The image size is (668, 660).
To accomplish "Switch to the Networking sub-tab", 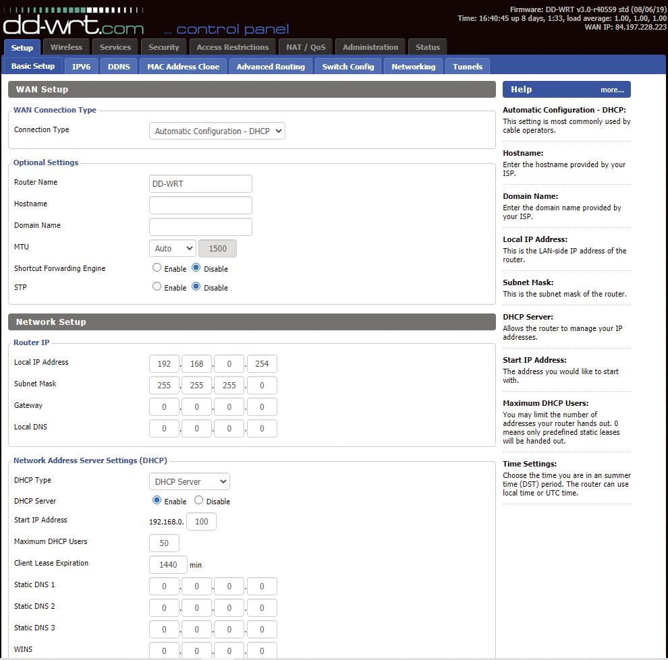I will click(x=414, y=66).
